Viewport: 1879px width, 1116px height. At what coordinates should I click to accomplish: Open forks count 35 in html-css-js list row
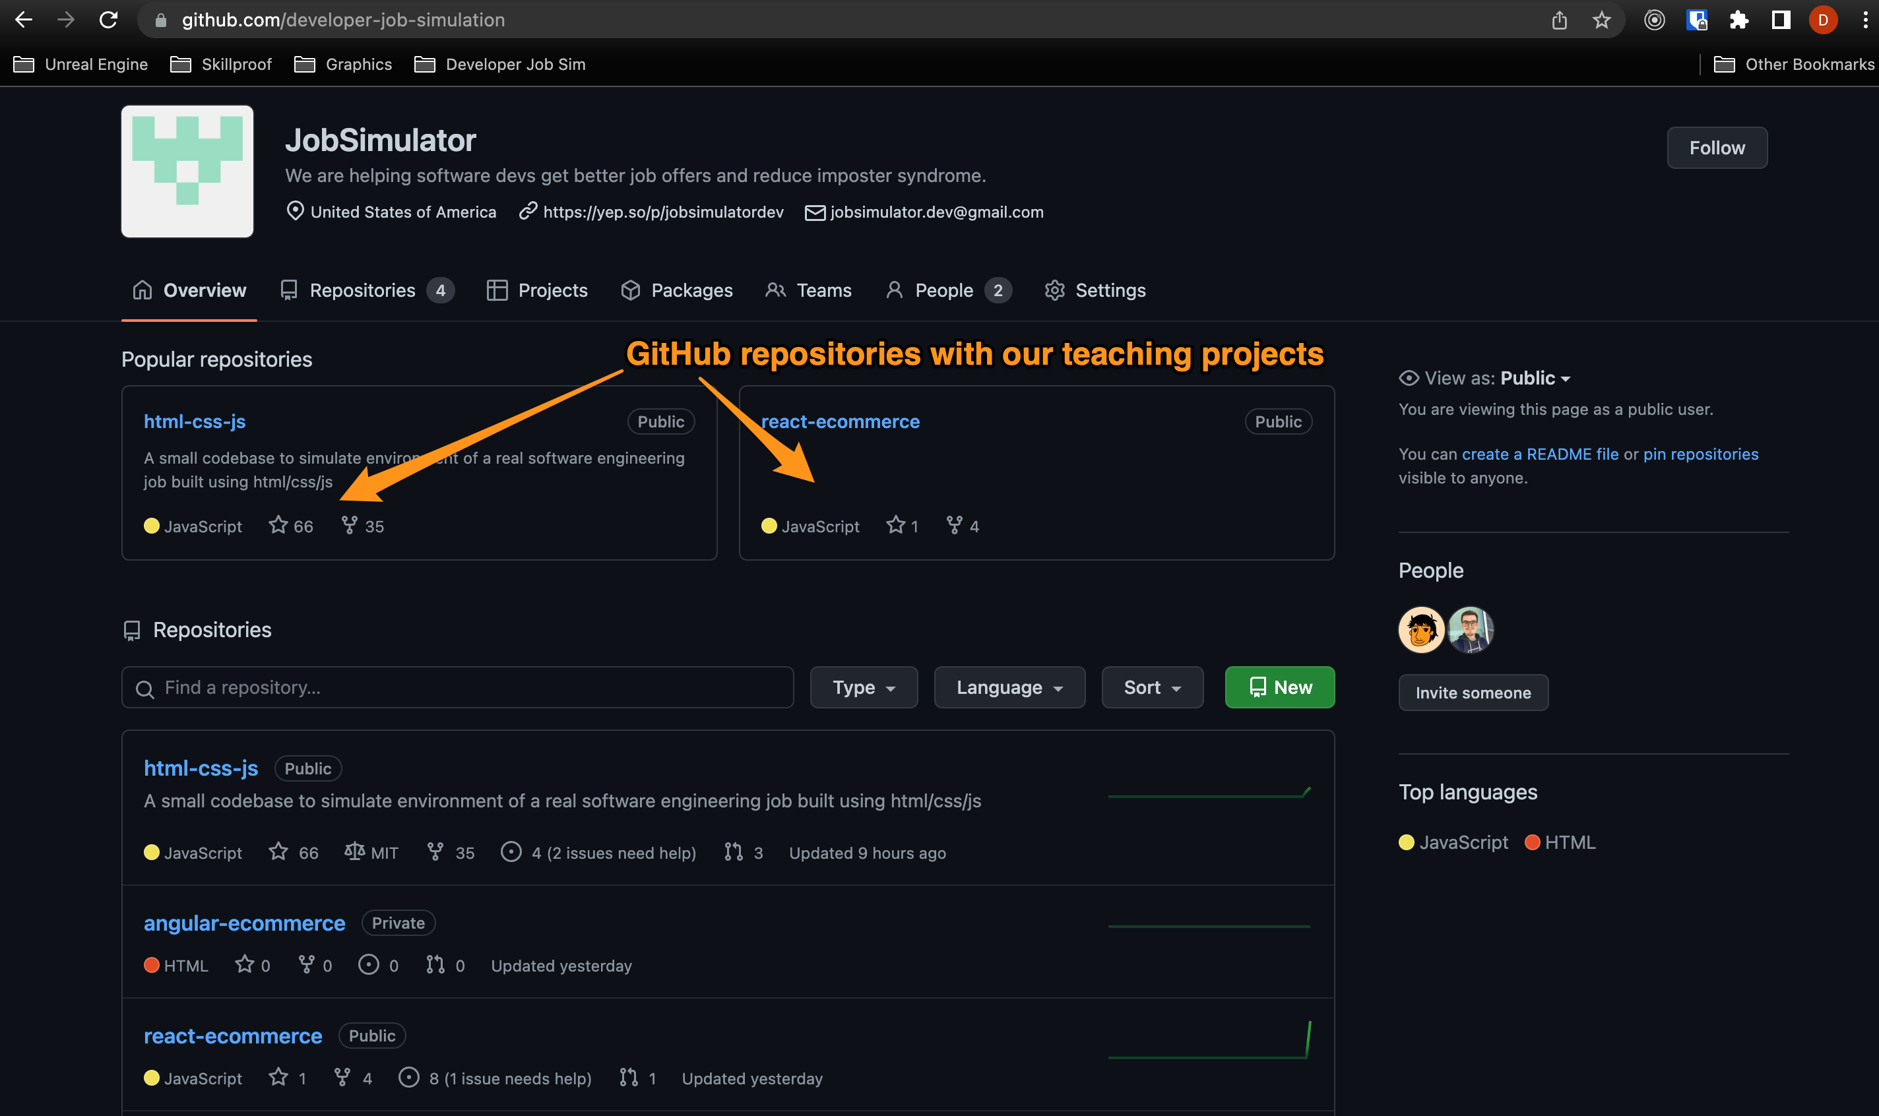451,852
